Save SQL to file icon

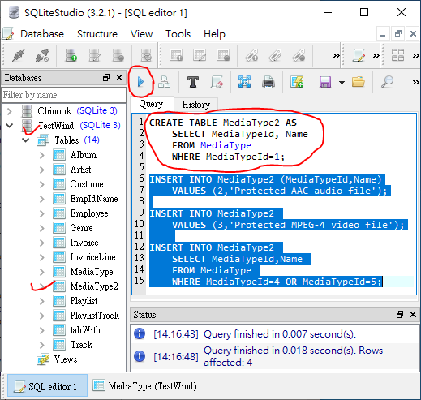point(325,82)
